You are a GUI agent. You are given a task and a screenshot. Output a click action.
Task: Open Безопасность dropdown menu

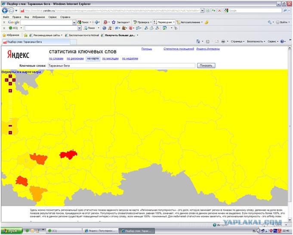coord(256,41)
